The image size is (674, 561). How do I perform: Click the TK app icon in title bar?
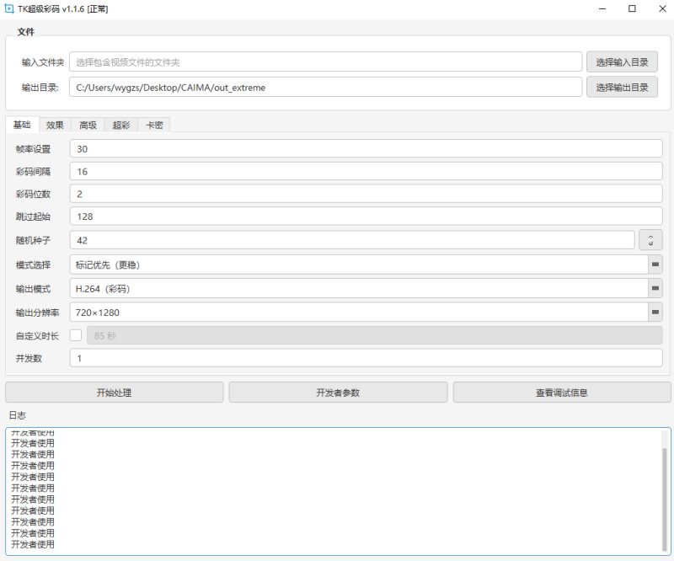point(8,8)
